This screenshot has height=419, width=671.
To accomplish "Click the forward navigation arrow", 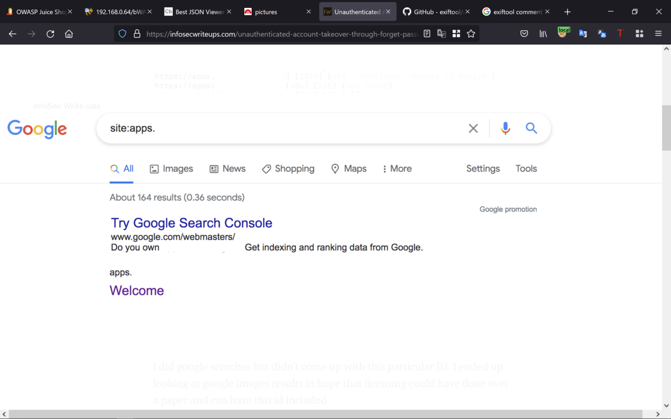I will 31,34.
